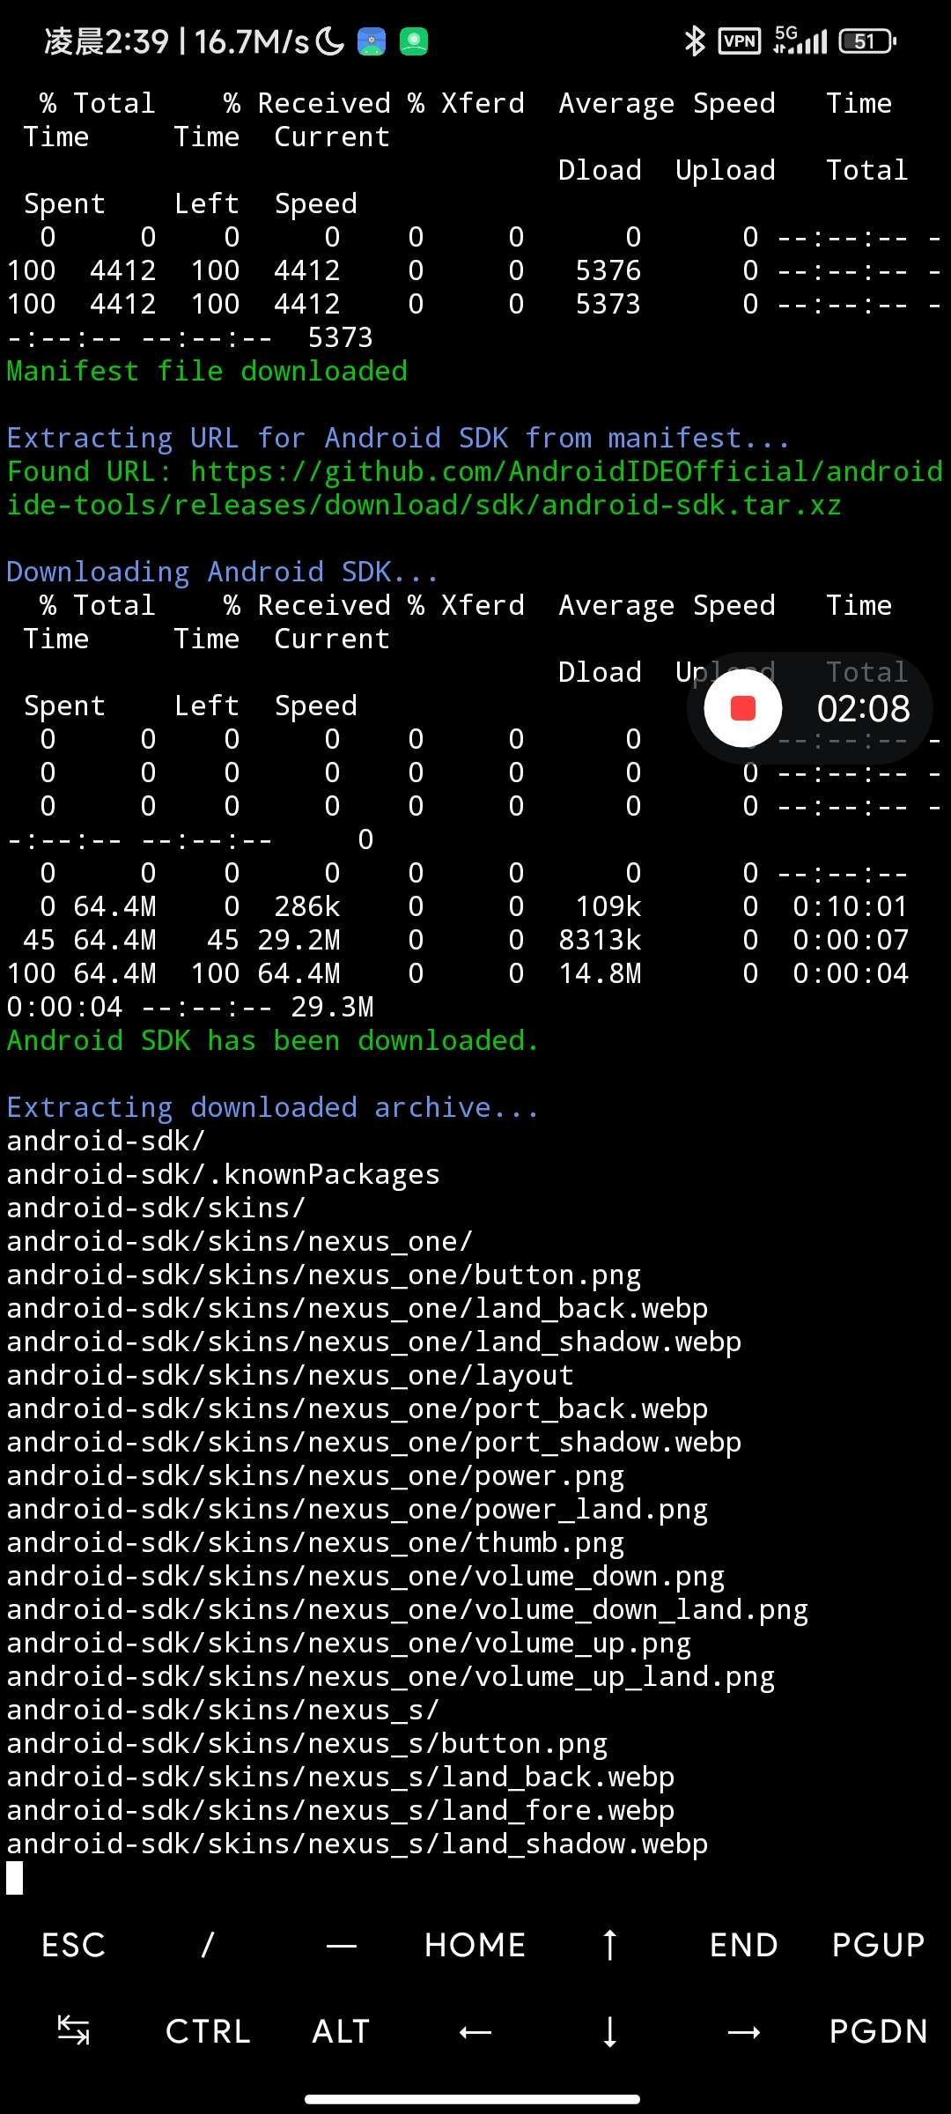The image size is (951, 2114).
Task: Tap the Tab key icon
Action: tap(73, 2031)
